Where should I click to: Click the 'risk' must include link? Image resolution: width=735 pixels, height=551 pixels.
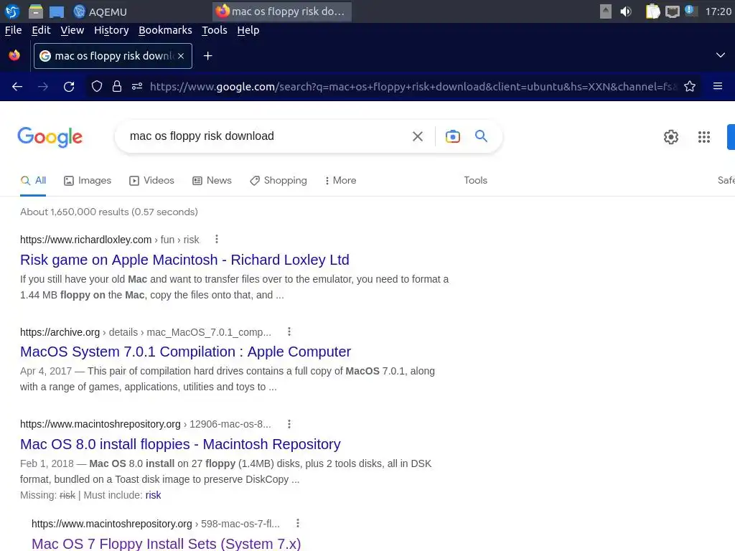(154, 495)
